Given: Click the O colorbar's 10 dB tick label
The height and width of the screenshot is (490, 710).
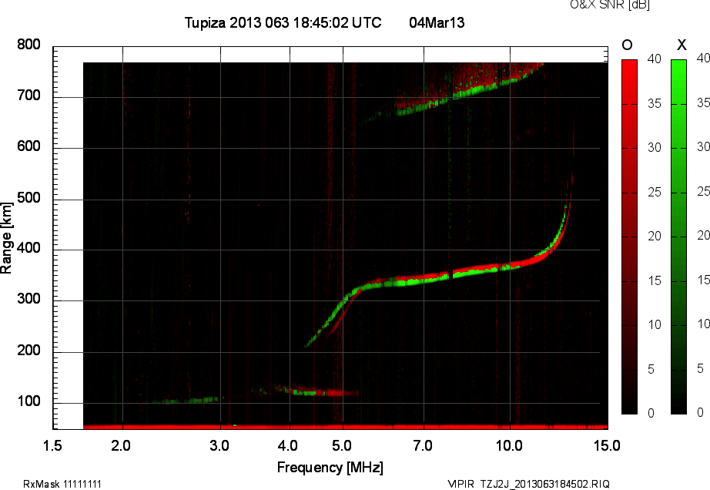Looking at the screenshot, I should [655, 324].
